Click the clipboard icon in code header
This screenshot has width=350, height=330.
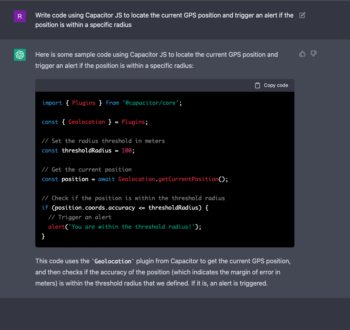pos(258,85)
